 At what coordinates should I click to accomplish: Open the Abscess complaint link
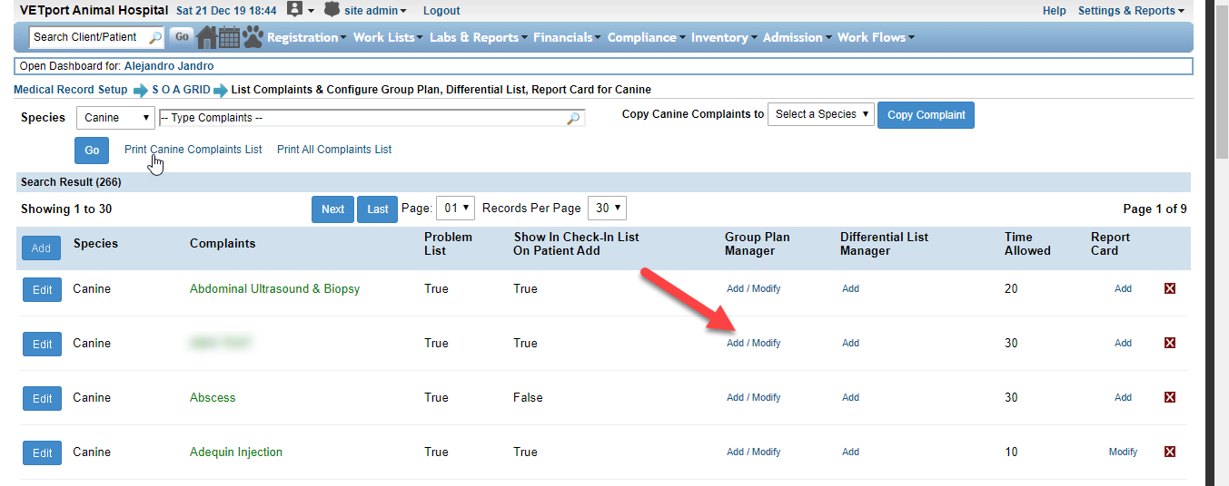(213, 397)
